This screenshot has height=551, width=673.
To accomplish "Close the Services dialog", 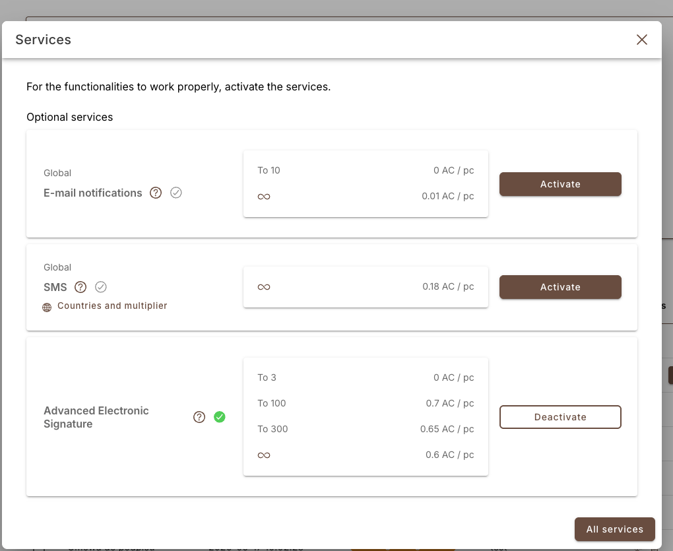I will (x=642, y=40).
